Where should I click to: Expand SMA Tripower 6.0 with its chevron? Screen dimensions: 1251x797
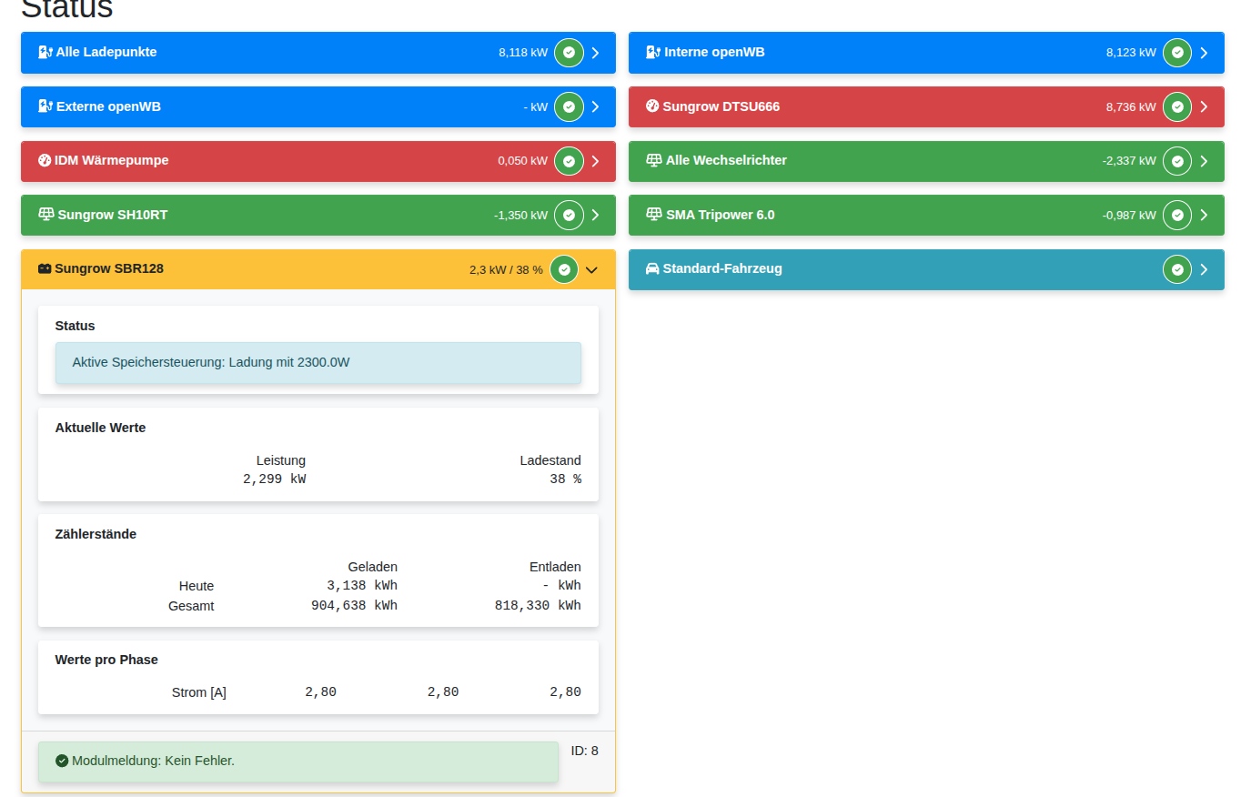(x=1204, y=215)
